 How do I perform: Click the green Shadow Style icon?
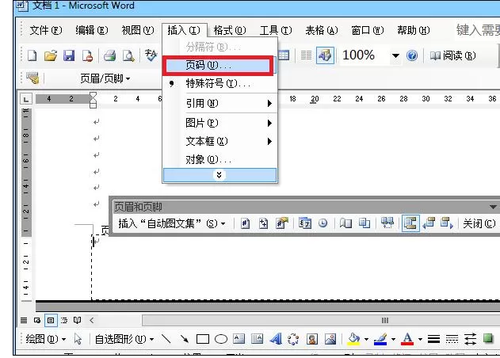coord(488,338)
